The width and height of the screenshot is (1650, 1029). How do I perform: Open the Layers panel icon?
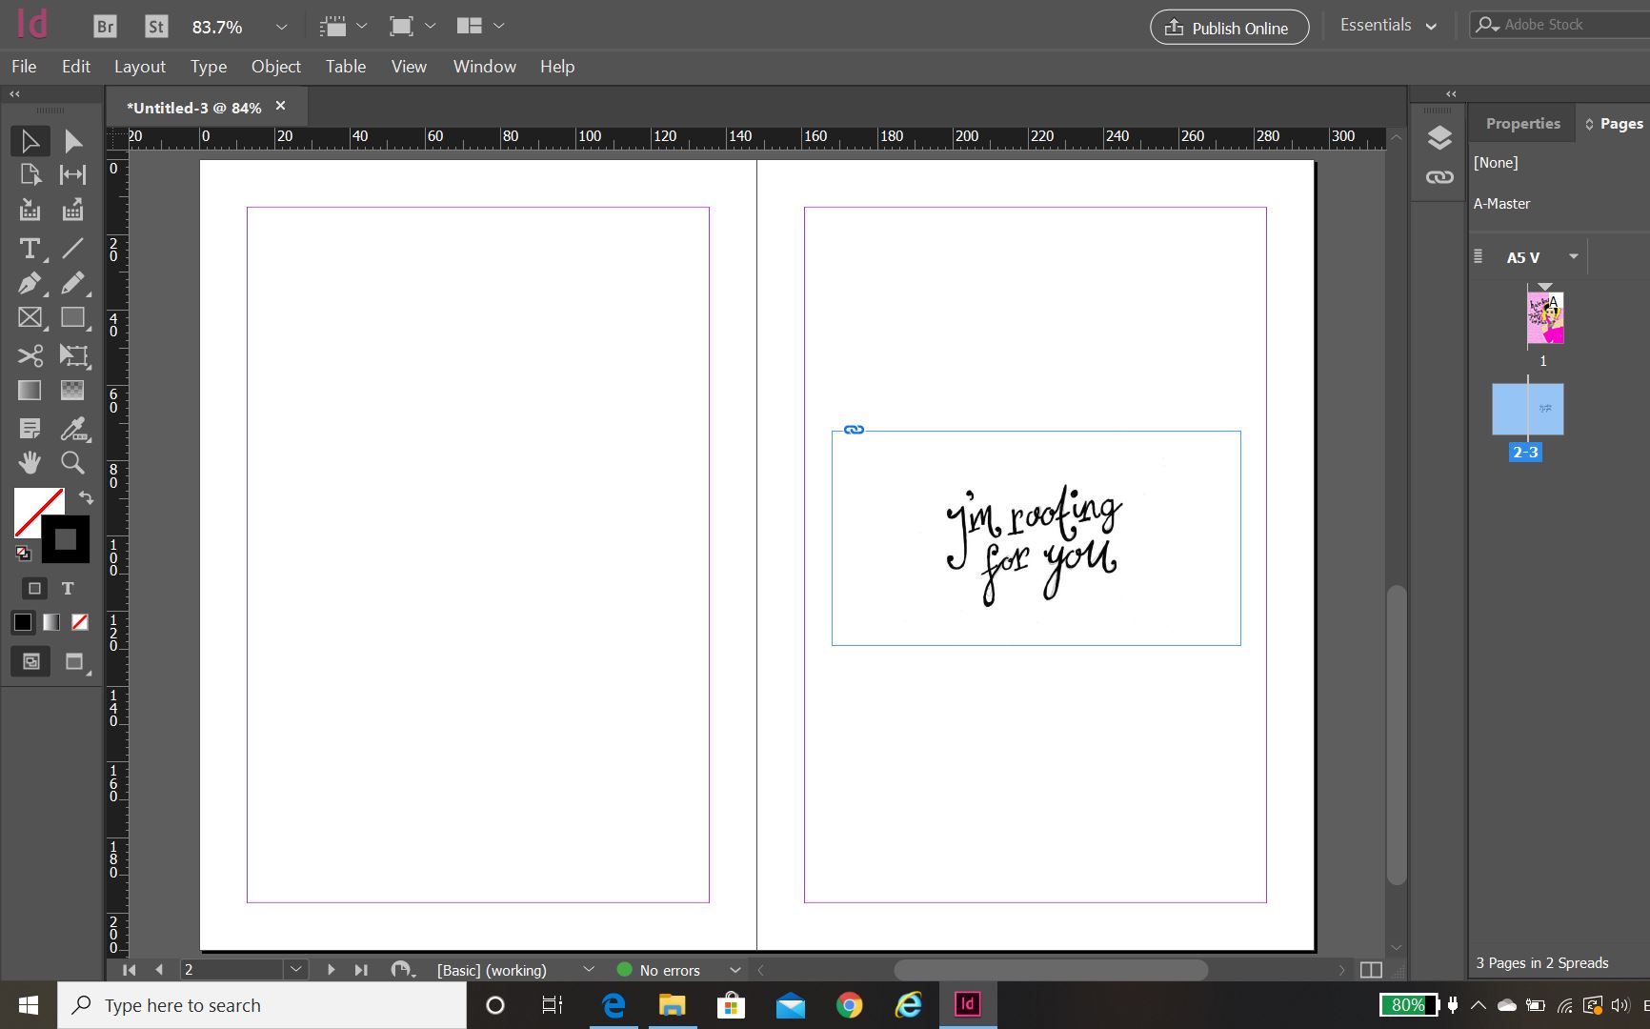pos(1439,138)
